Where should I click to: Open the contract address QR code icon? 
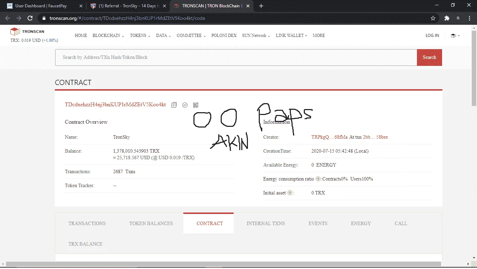196,105
